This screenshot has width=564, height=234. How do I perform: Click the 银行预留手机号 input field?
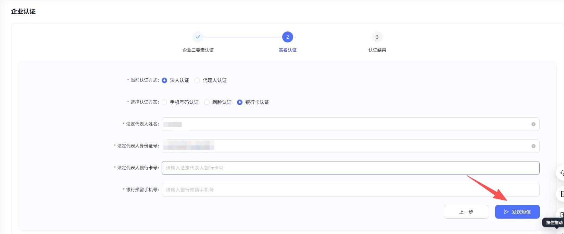350,190
